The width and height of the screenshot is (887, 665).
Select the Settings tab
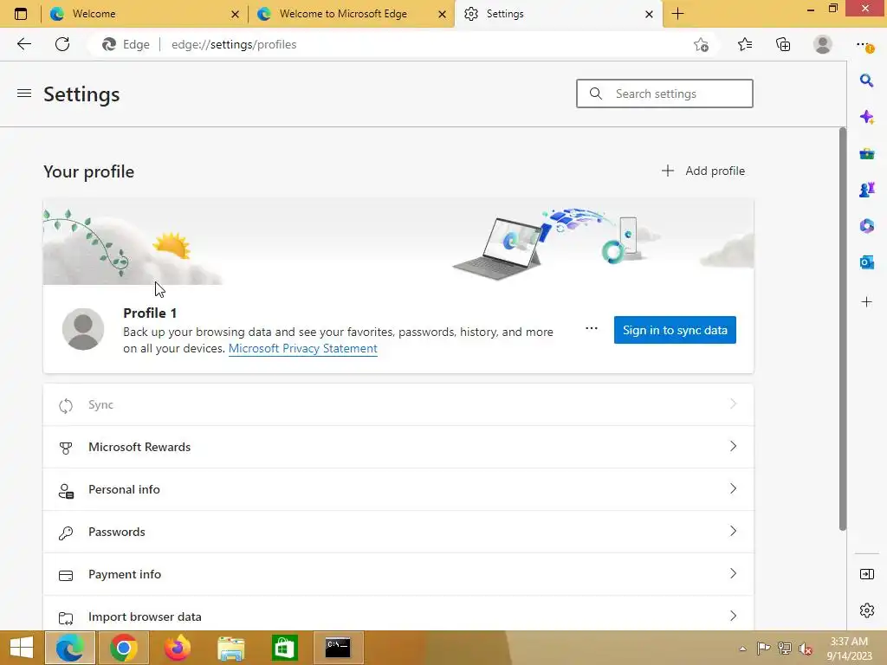(x=557, y=14)
